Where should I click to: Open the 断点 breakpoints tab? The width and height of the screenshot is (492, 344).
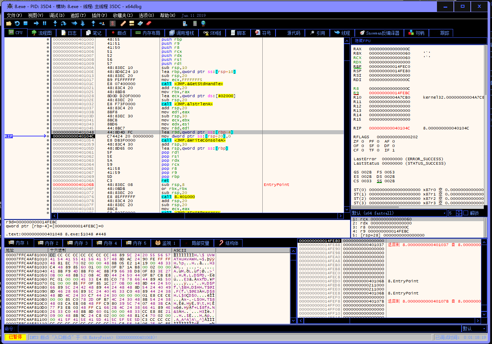click(119, 33)
